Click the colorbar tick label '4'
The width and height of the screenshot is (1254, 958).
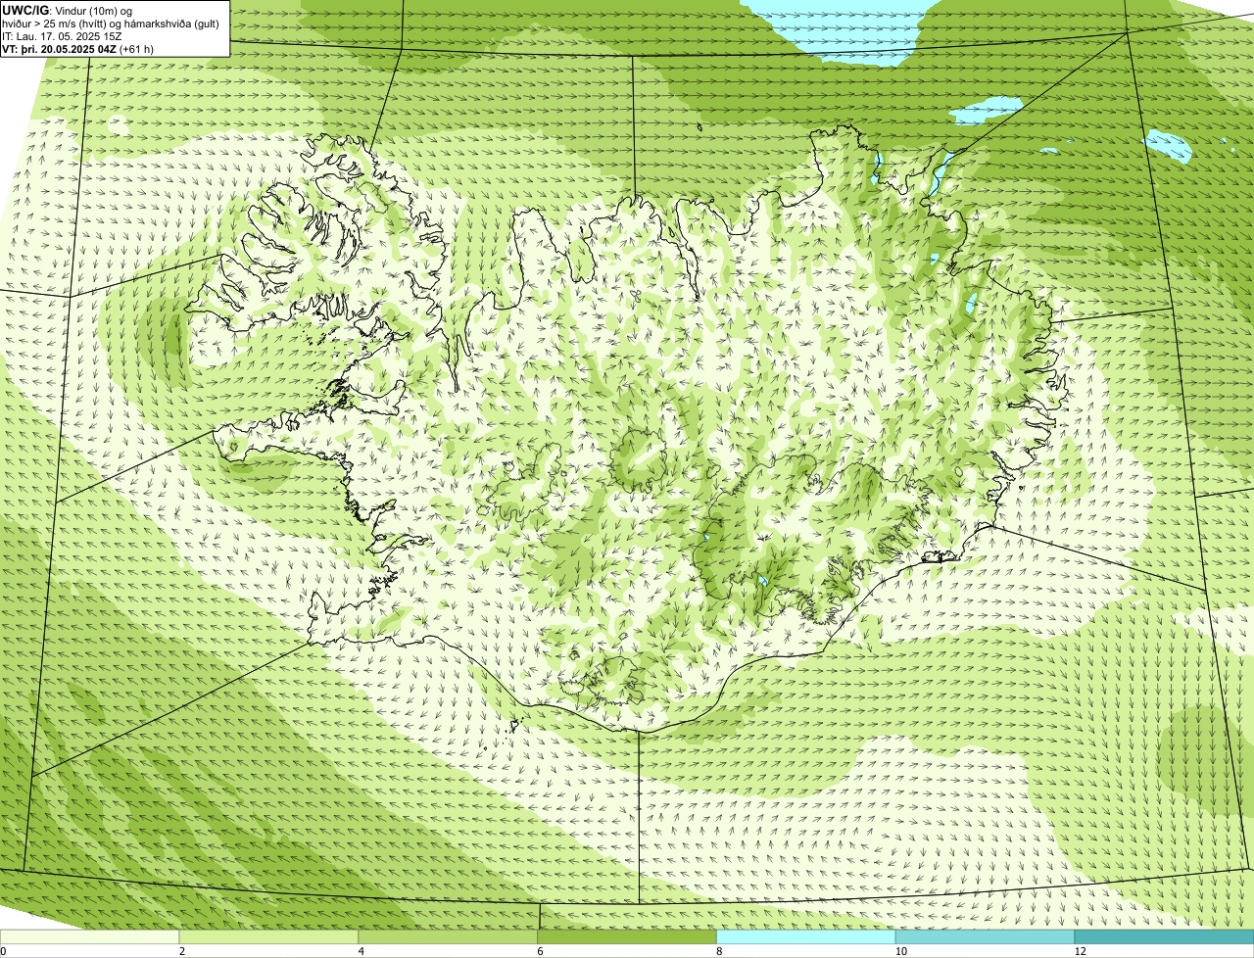(x=362, y=951)
